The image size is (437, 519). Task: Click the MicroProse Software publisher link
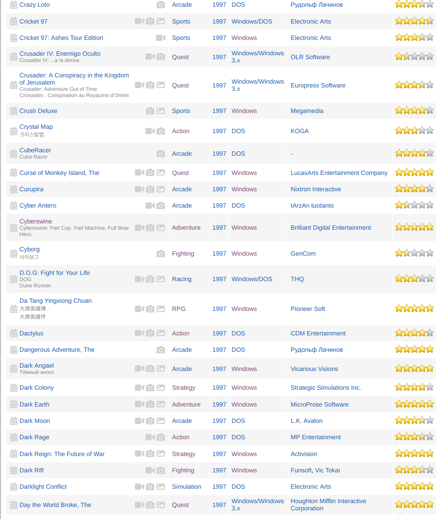point(319,405)
